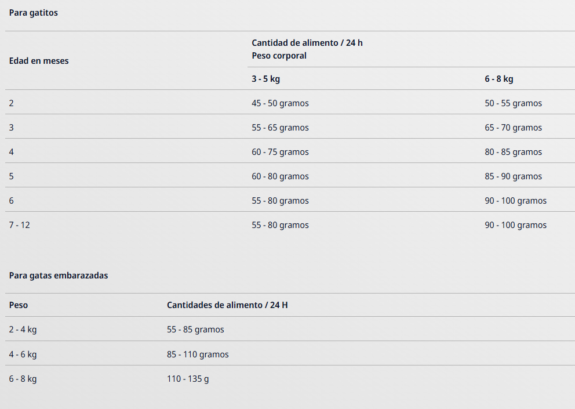Click the '55 - 65 gramos' cell
This screenshot has height=409, width=575.
tap(280, 128)
